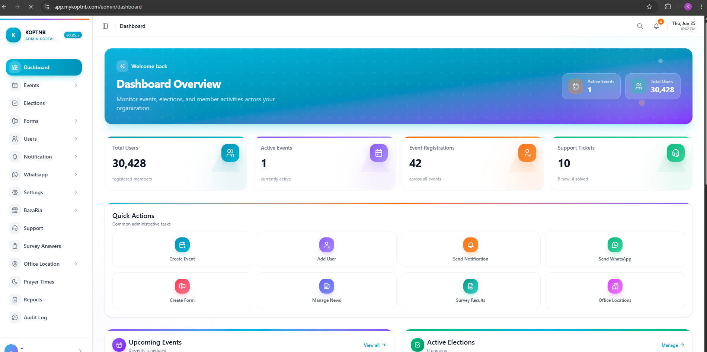Click the Send WhatsApp label

click(615, 259)
